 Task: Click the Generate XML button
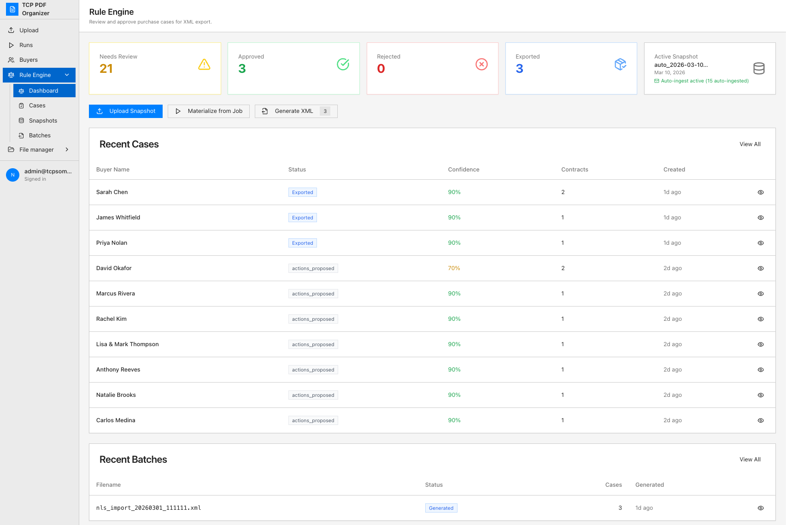(296, 111)
